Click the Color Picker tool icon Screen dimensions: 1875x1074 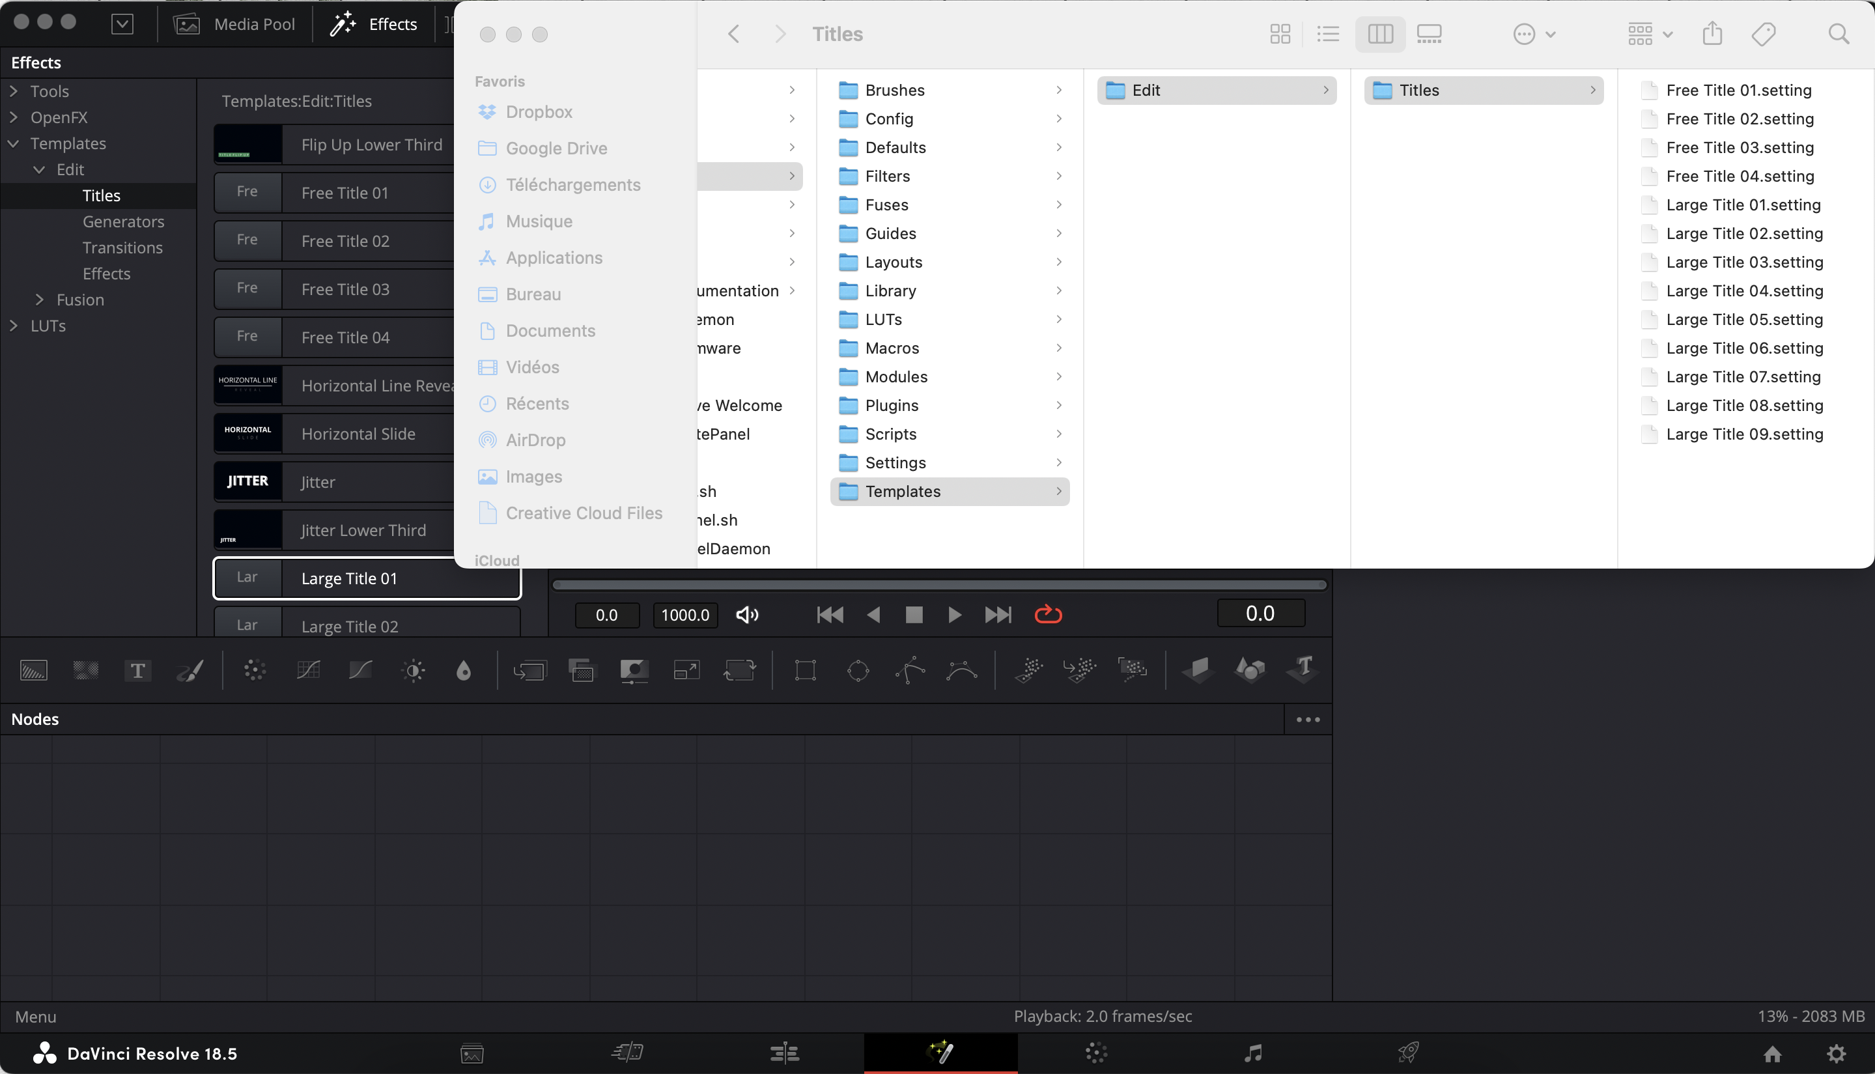(466, 668)
